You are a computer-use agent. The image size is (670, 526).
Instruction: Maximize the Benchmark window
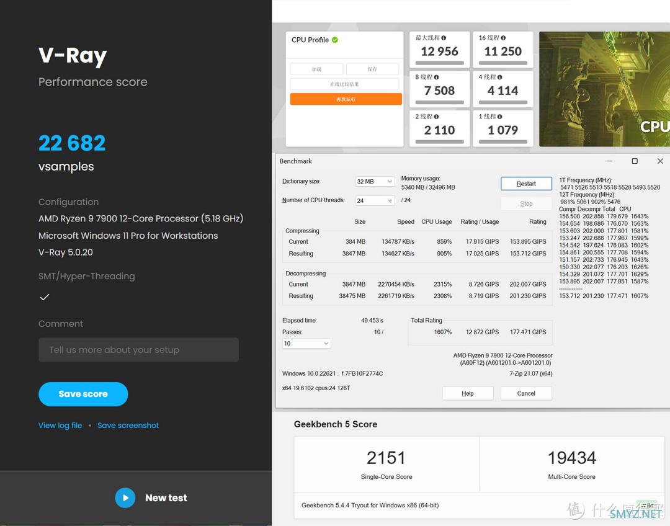(x=635, y=161)
